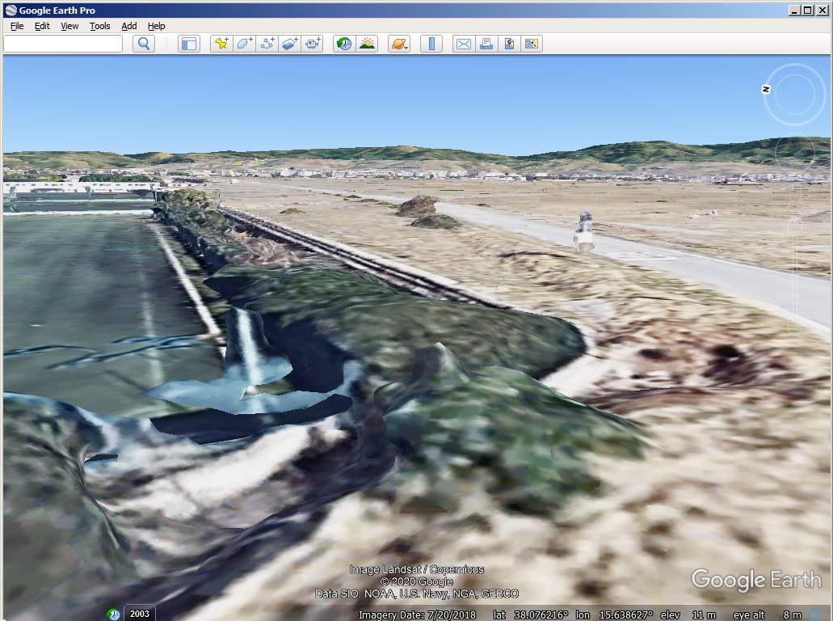Add a path using toolbar icon
The width and height of the screenshot is (833, 621).
267,44
